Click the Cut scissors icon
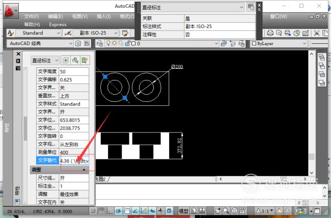The height and width of the screenshot is (218, 331). tap(316, 33)
